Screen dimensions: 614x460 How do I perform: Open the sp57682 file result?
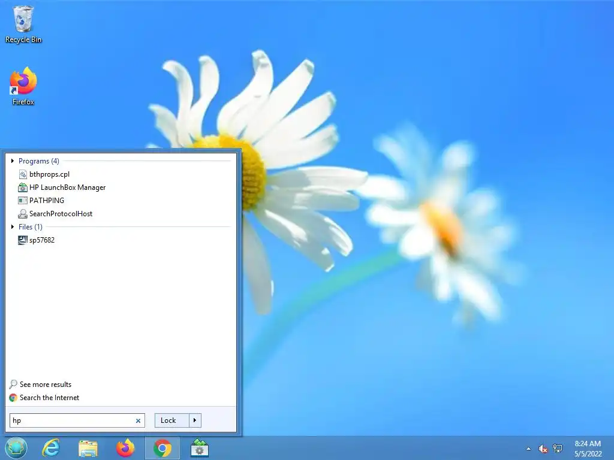41,240
